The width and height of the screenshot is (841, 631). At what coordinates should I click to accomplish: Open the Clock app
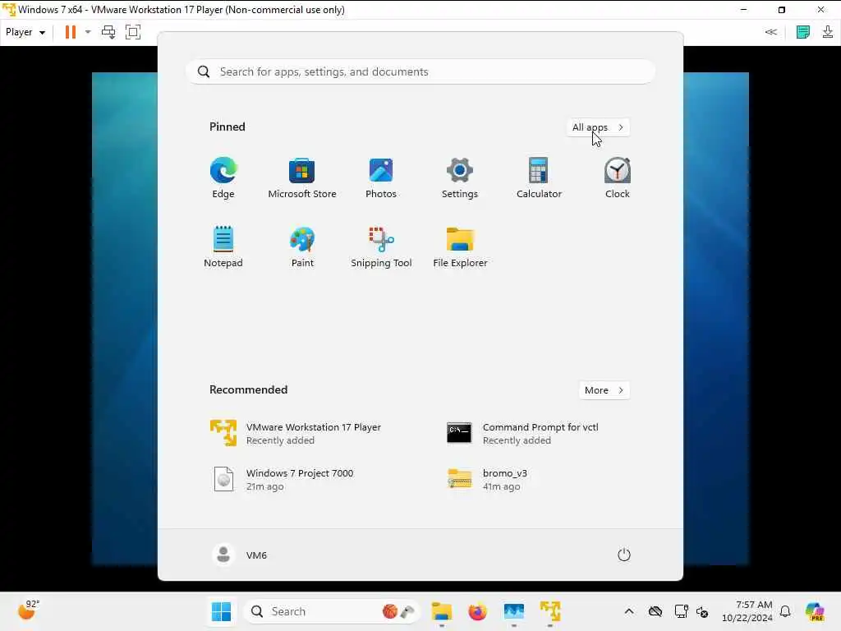618,178
